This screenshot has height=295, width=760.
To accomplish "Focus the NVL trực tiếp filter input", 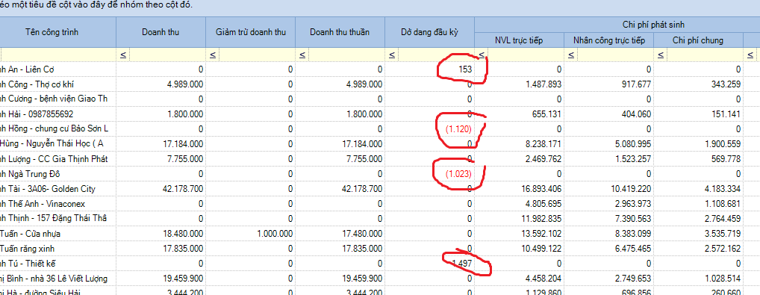I will pos(526,55).
